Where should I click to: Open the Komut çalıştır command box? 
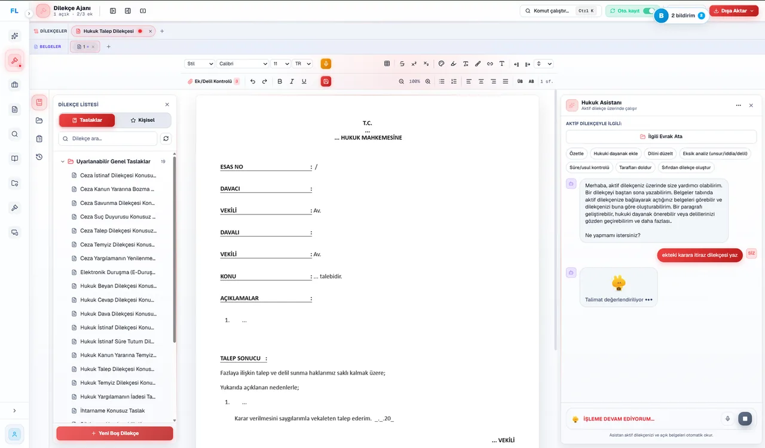click(x=561, y=11)
